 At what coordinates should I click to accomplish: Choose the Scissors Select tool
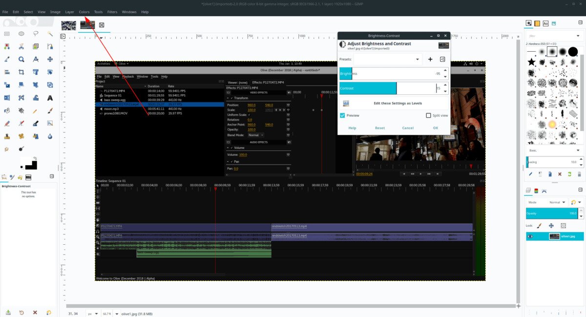21,47
